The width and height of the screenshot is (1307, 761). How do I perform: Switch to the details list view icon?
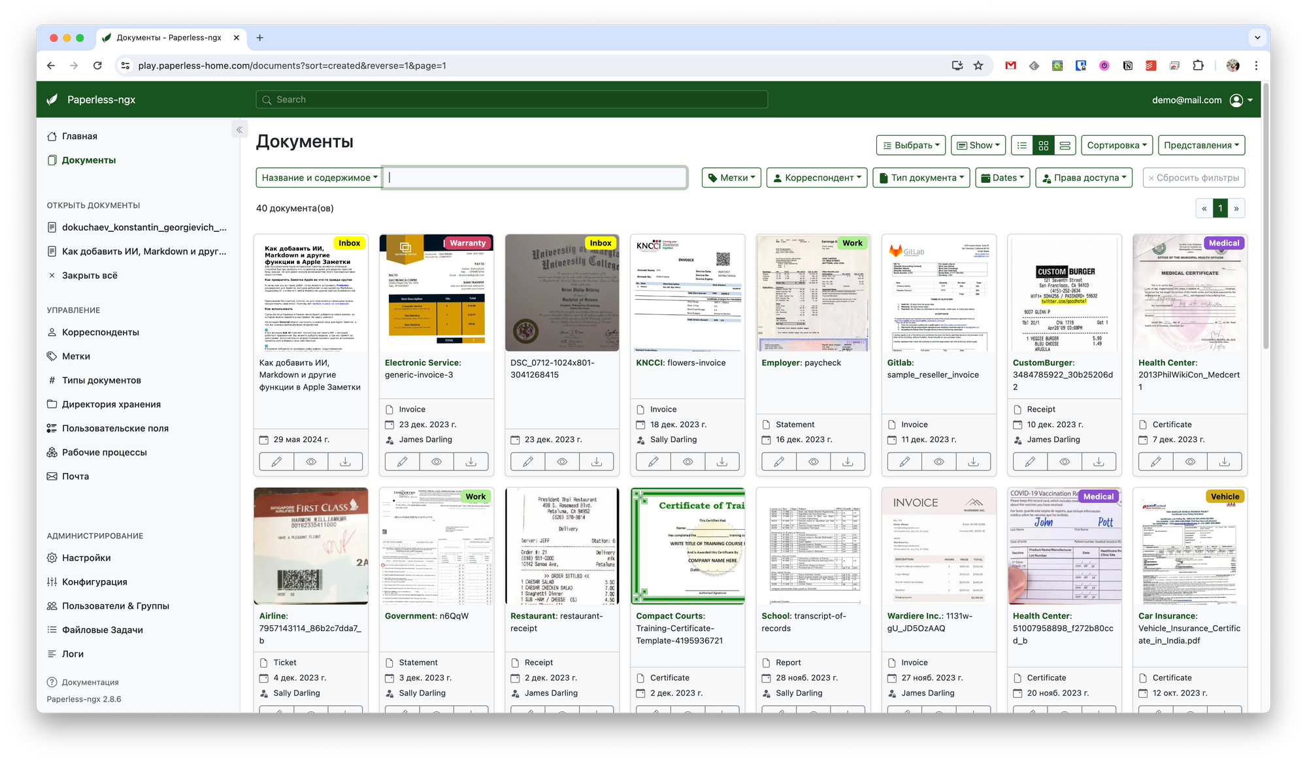[1022, 146]
